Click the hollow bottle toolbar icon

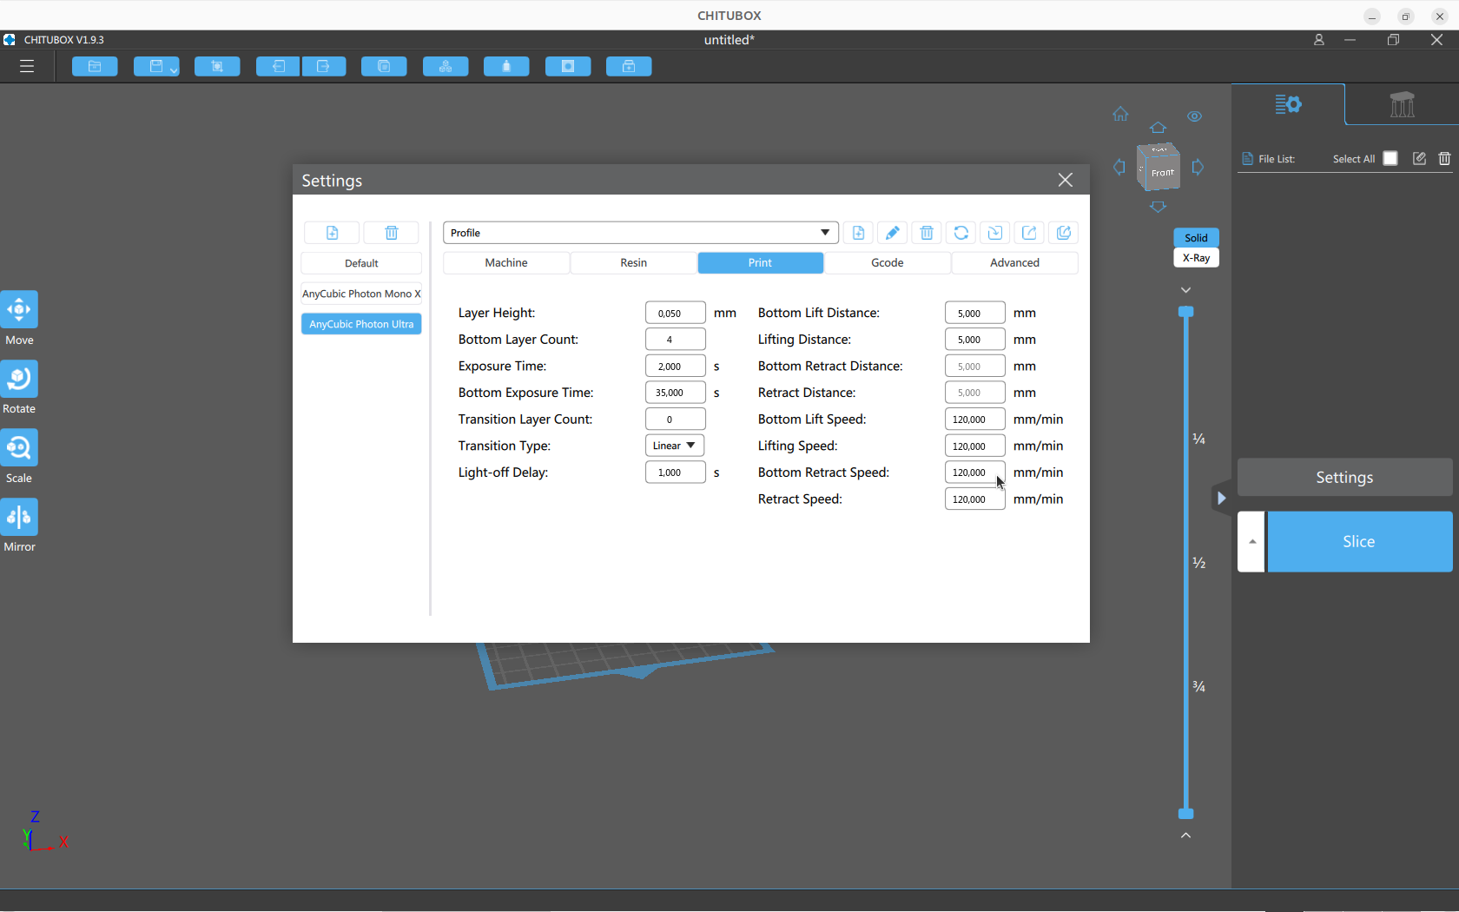pos(506,66)
